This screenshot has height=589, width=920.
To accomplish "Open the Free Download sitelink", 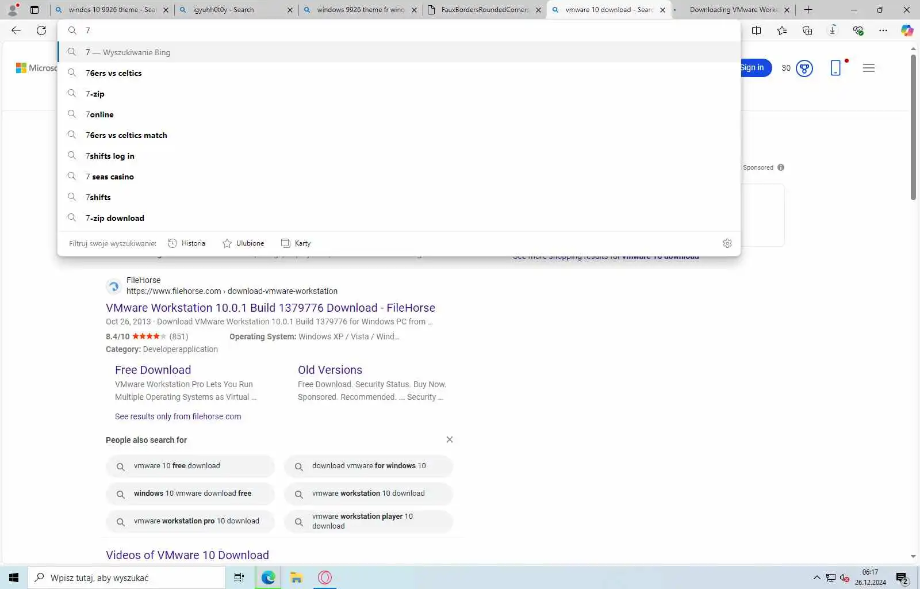I will tap(153, 370).
